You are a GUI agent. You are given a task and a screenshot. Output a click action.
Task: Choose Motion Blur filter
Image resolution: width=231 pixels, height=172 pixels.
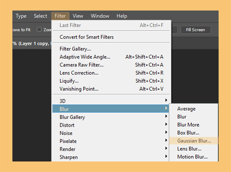[194, 157]
